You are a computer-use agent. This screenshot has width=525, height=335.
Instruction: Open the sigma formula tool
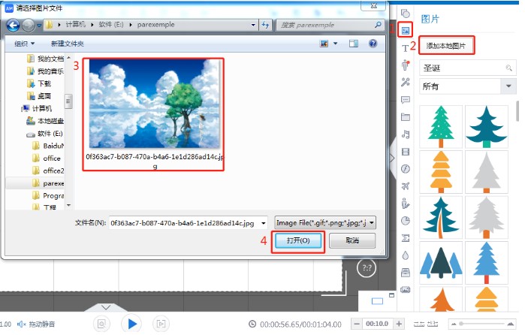(406, 238)
